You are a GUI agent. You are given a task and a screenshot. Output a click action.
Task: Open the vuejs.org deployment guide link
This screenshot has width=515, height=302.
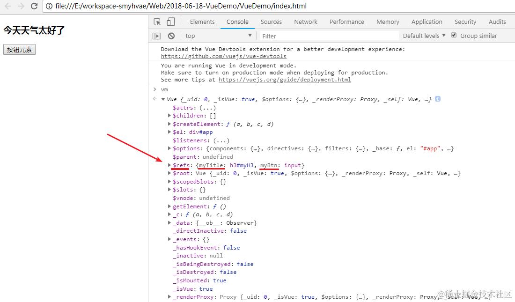pyautogui.click(x=285, y=80)
